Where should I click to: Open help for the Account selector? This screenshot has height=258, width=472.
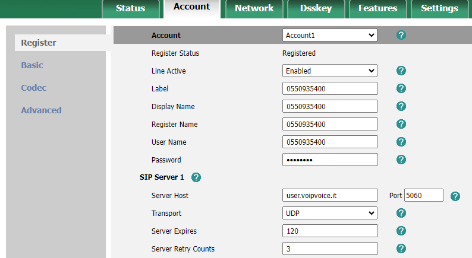point(401,35)
